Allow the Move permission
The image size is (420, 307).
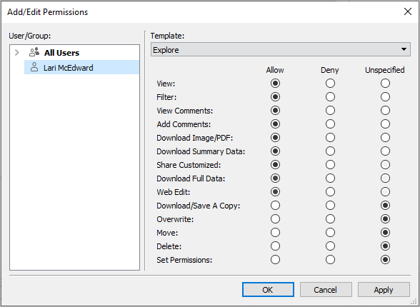[275, 232]
